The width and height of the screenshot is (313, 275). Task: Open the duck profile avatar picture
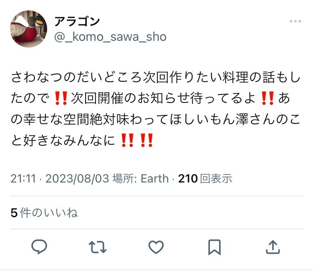[x=28, y=29]
